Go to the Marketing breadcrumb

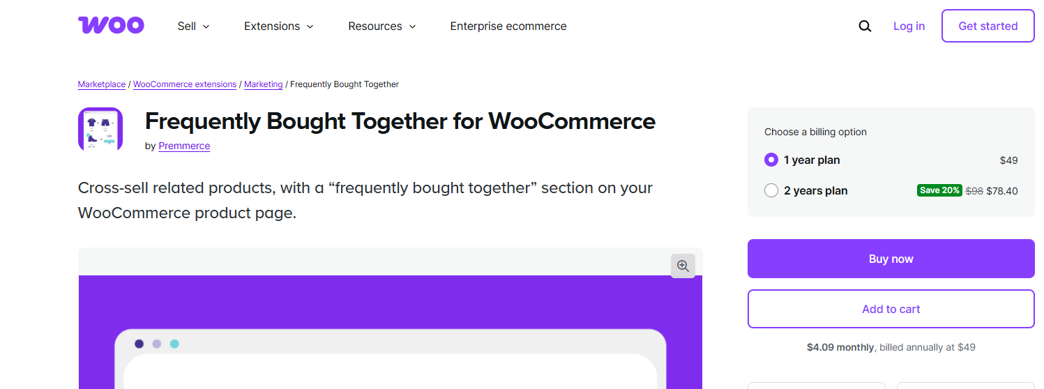[263, 84]
